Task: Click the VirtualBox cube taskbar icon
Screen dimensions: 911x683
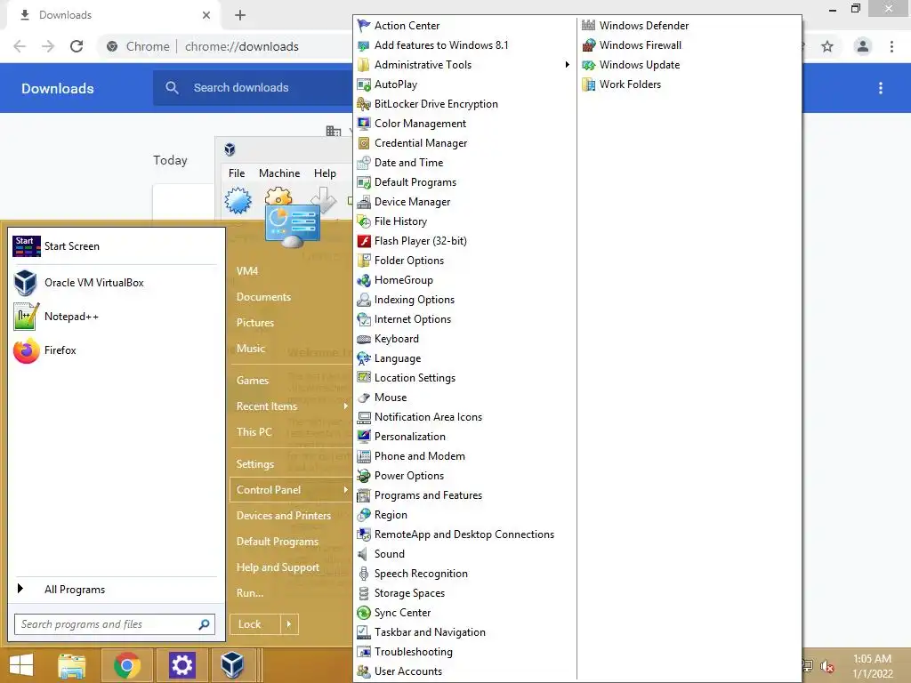Action: 232,665
